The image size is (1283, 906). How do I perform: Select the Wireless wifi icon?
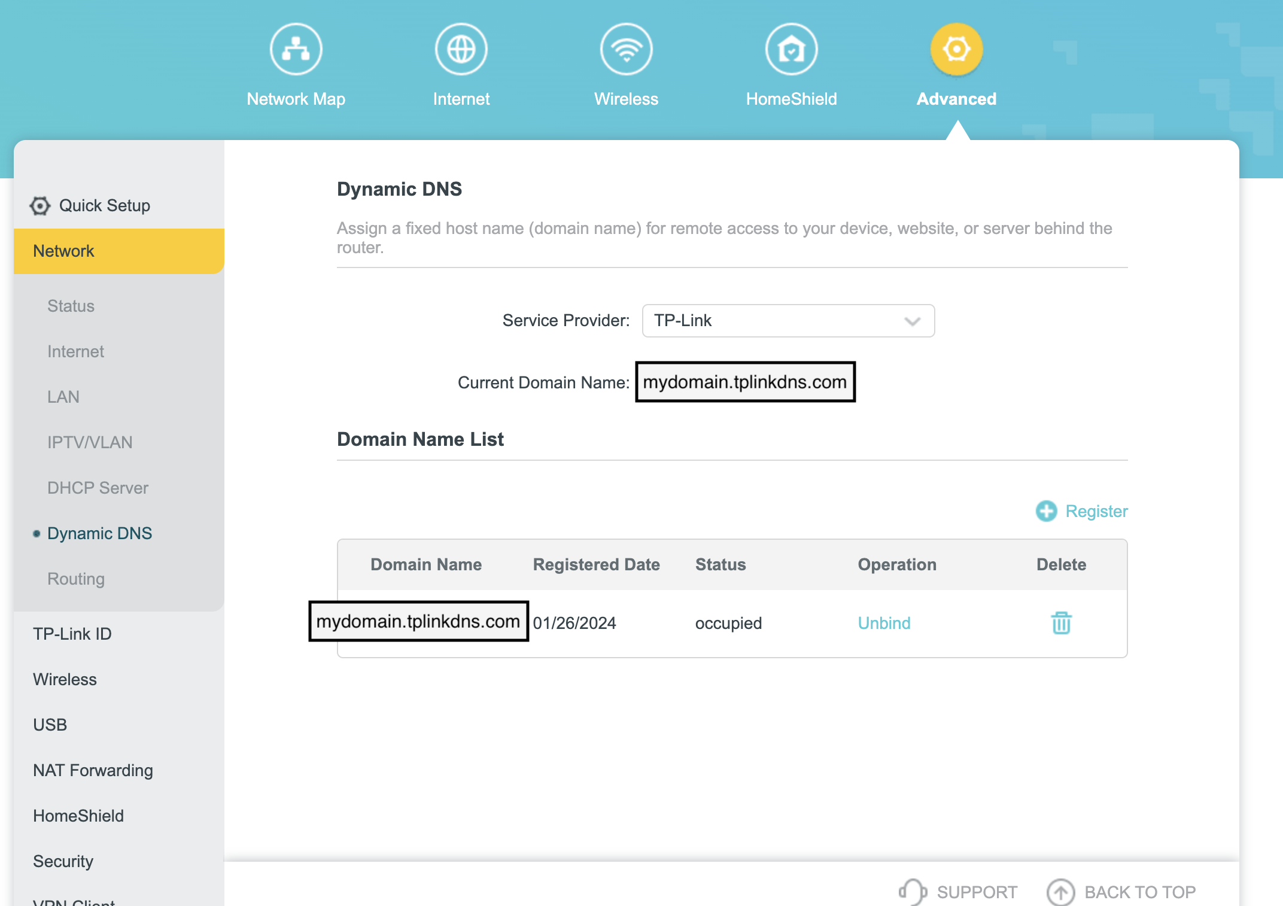point(626,49)
